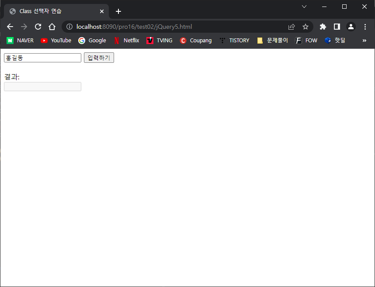This screenshot has height=287, width=375.
Task: Toggle the browser side panel
Action: (x=337, y=27)
